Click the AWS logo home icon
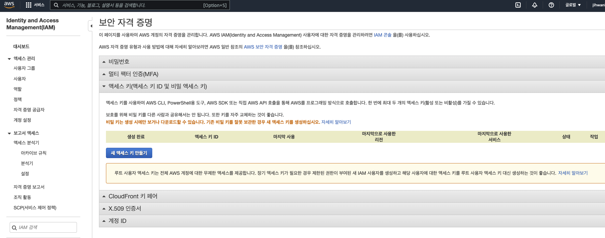This screenshot has height=238, width=605. (9, 5)
